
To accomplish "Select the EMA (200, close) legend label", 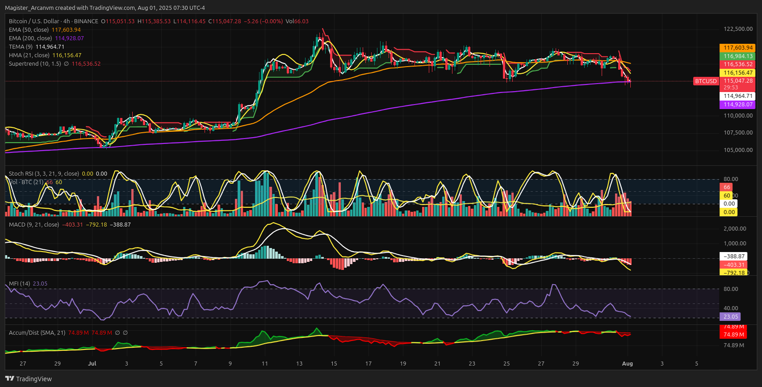I will coord(30,38).
